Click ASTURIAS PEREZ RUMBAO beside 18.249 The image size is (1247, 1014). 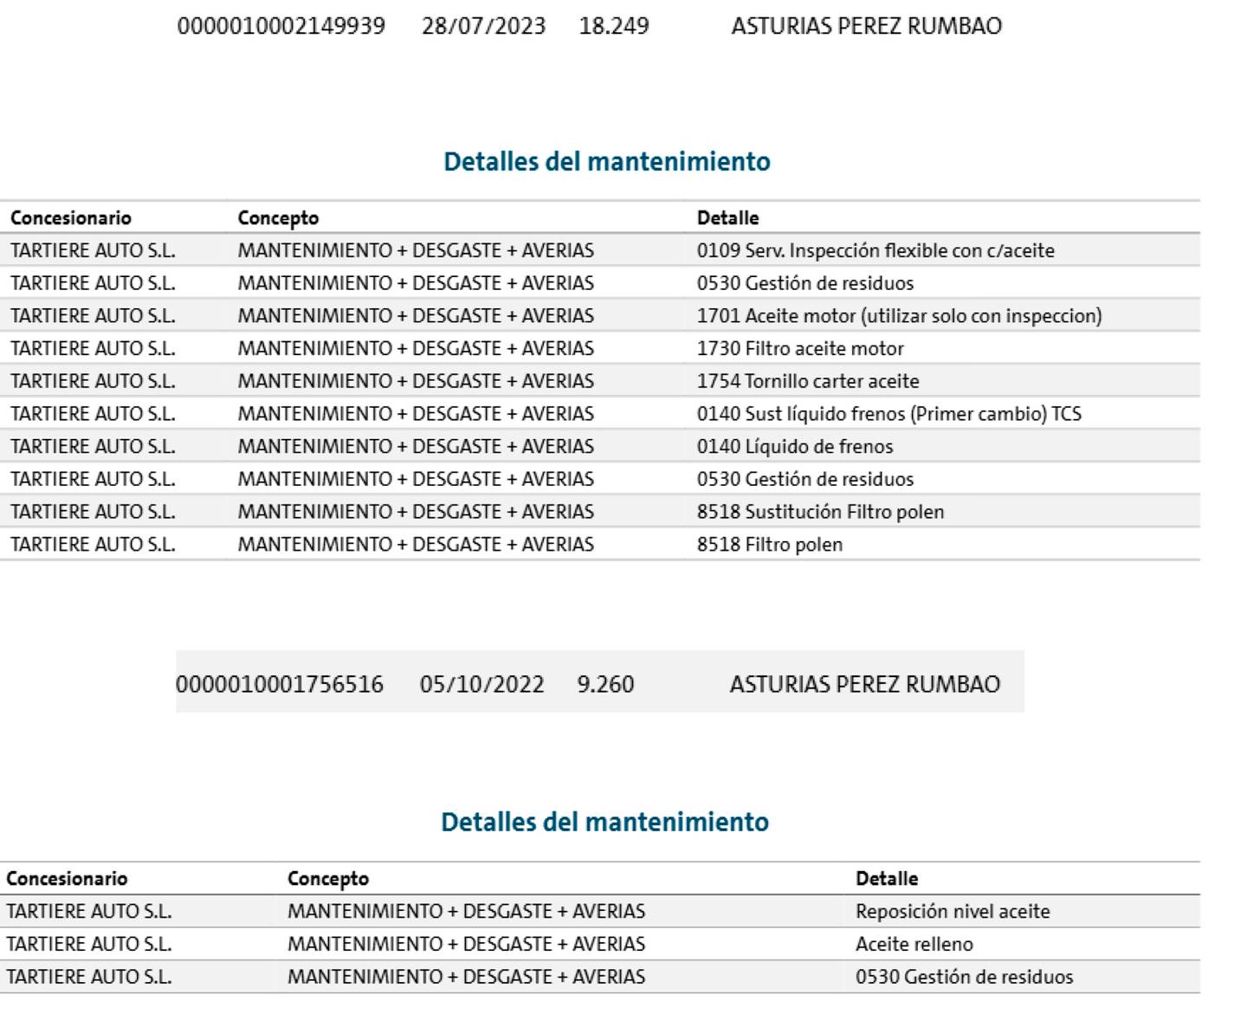click(867, 26)
